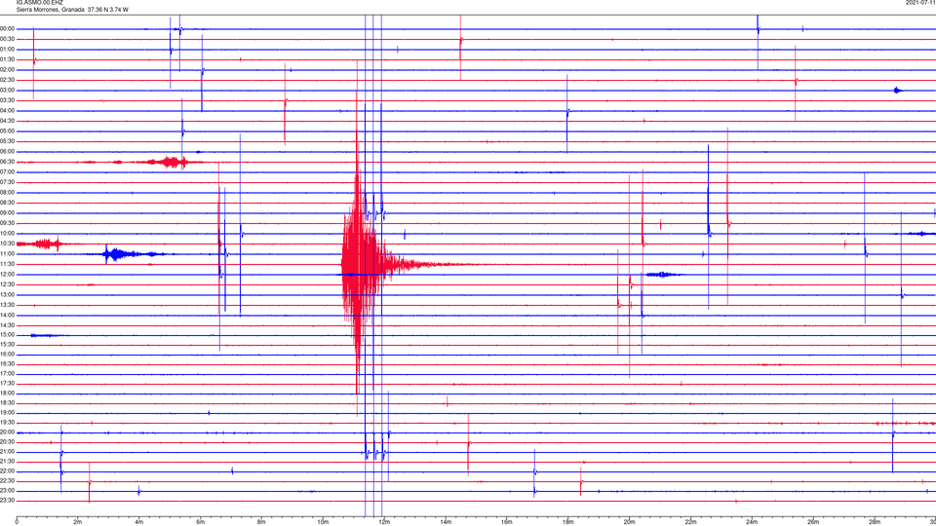This screenshot has height=526, width=936.
Task: Click the 4m axis tick label
Action: click(139, 522)
